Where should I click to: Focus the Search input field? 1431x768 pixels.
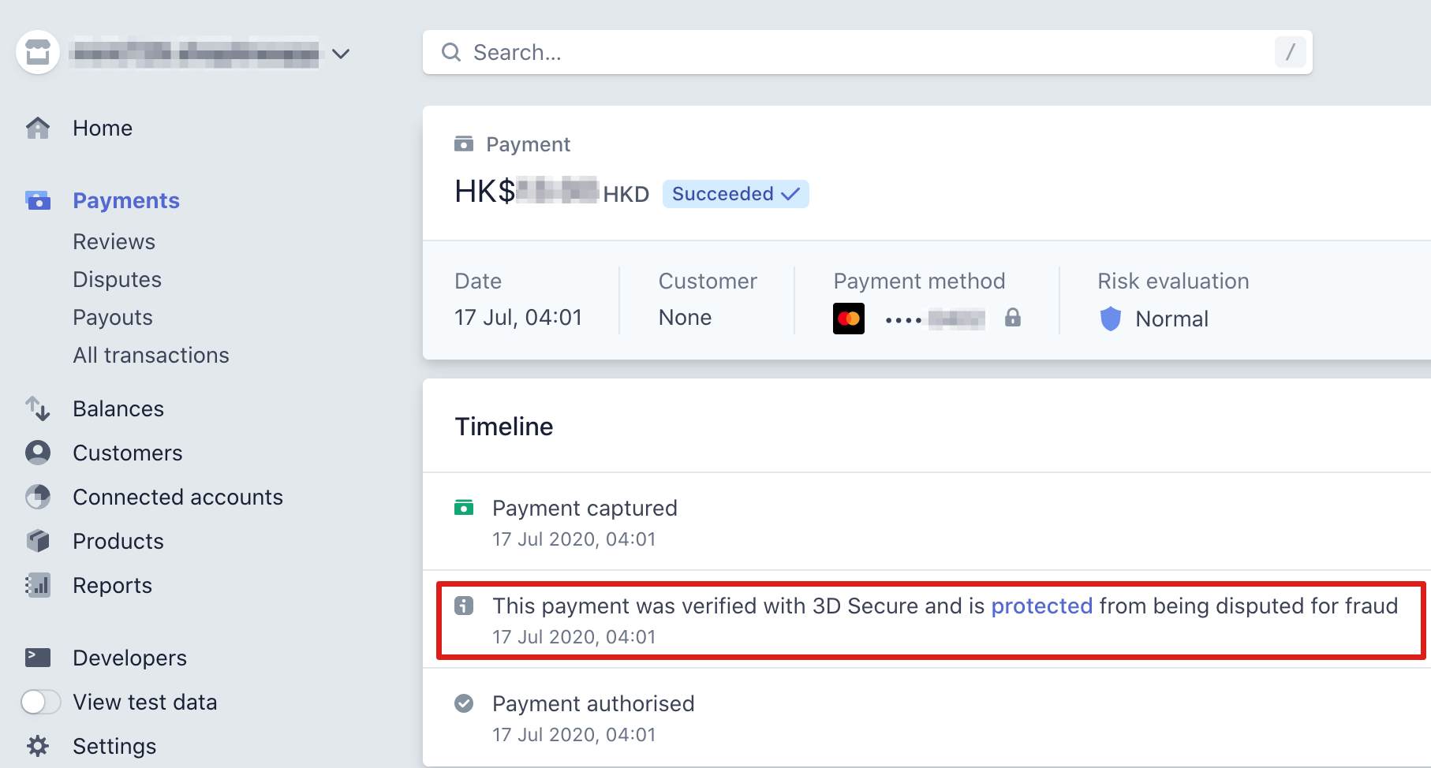[x=868, y=52]
